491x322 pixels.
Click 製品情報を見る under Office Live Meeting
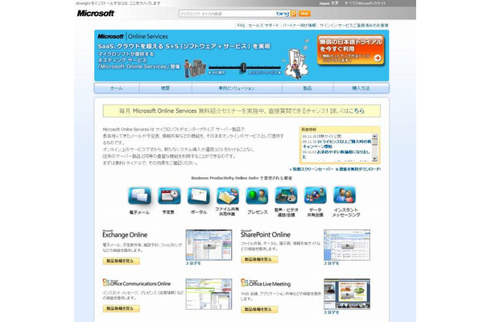(x=259, y=309)
